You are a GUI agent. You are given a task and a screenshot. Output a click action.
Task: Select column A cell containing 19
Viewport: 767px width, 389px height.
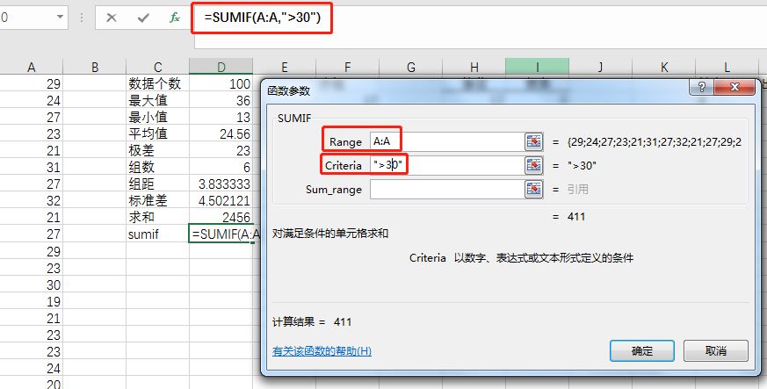point(32,301)
